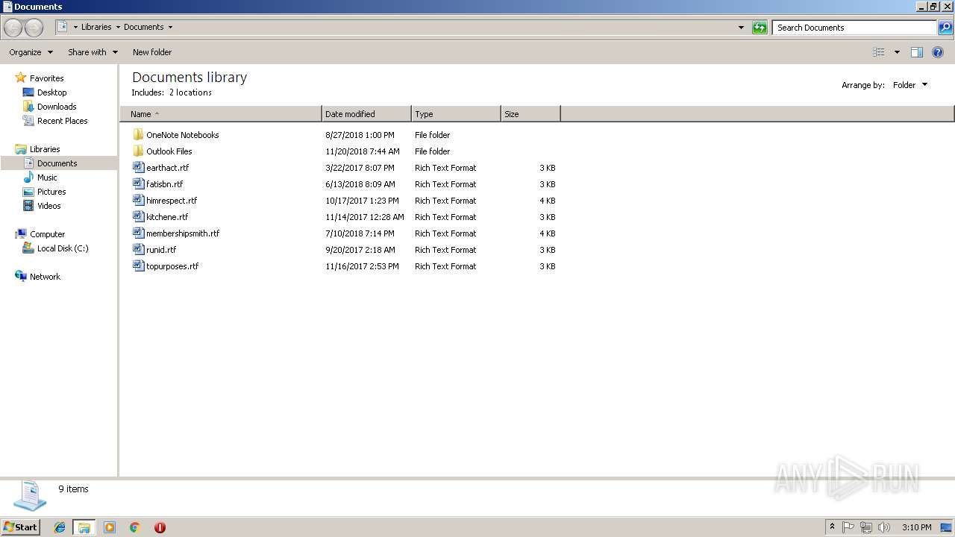Click the File Explorer taskbar button

84,527
